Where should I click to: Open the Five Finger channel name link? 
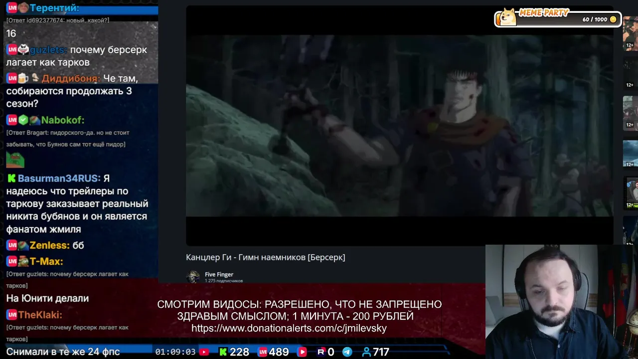(219, 274)
